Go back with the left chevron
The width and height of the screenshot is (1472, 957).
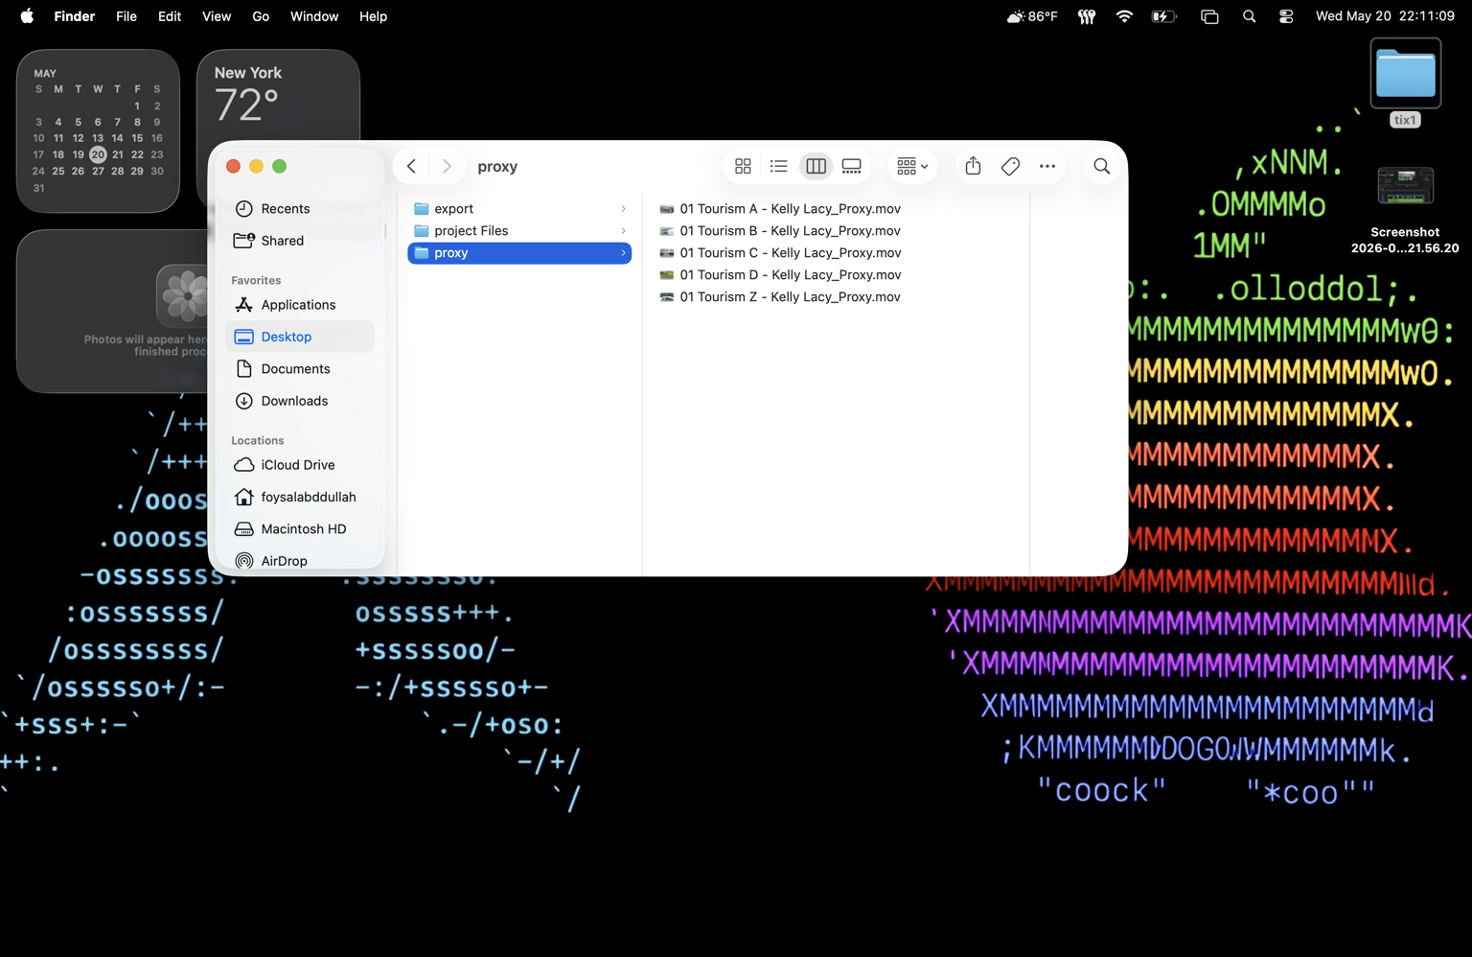click(411, 166)
